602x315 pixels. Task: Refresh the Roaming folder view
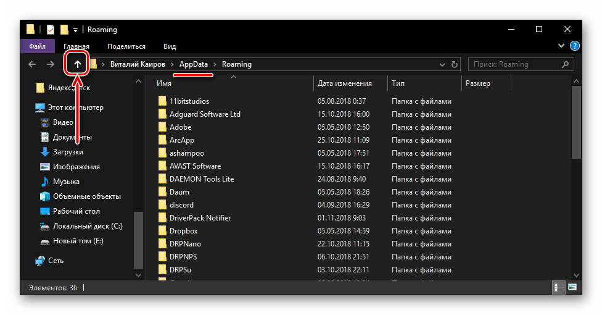click(455, 64)
